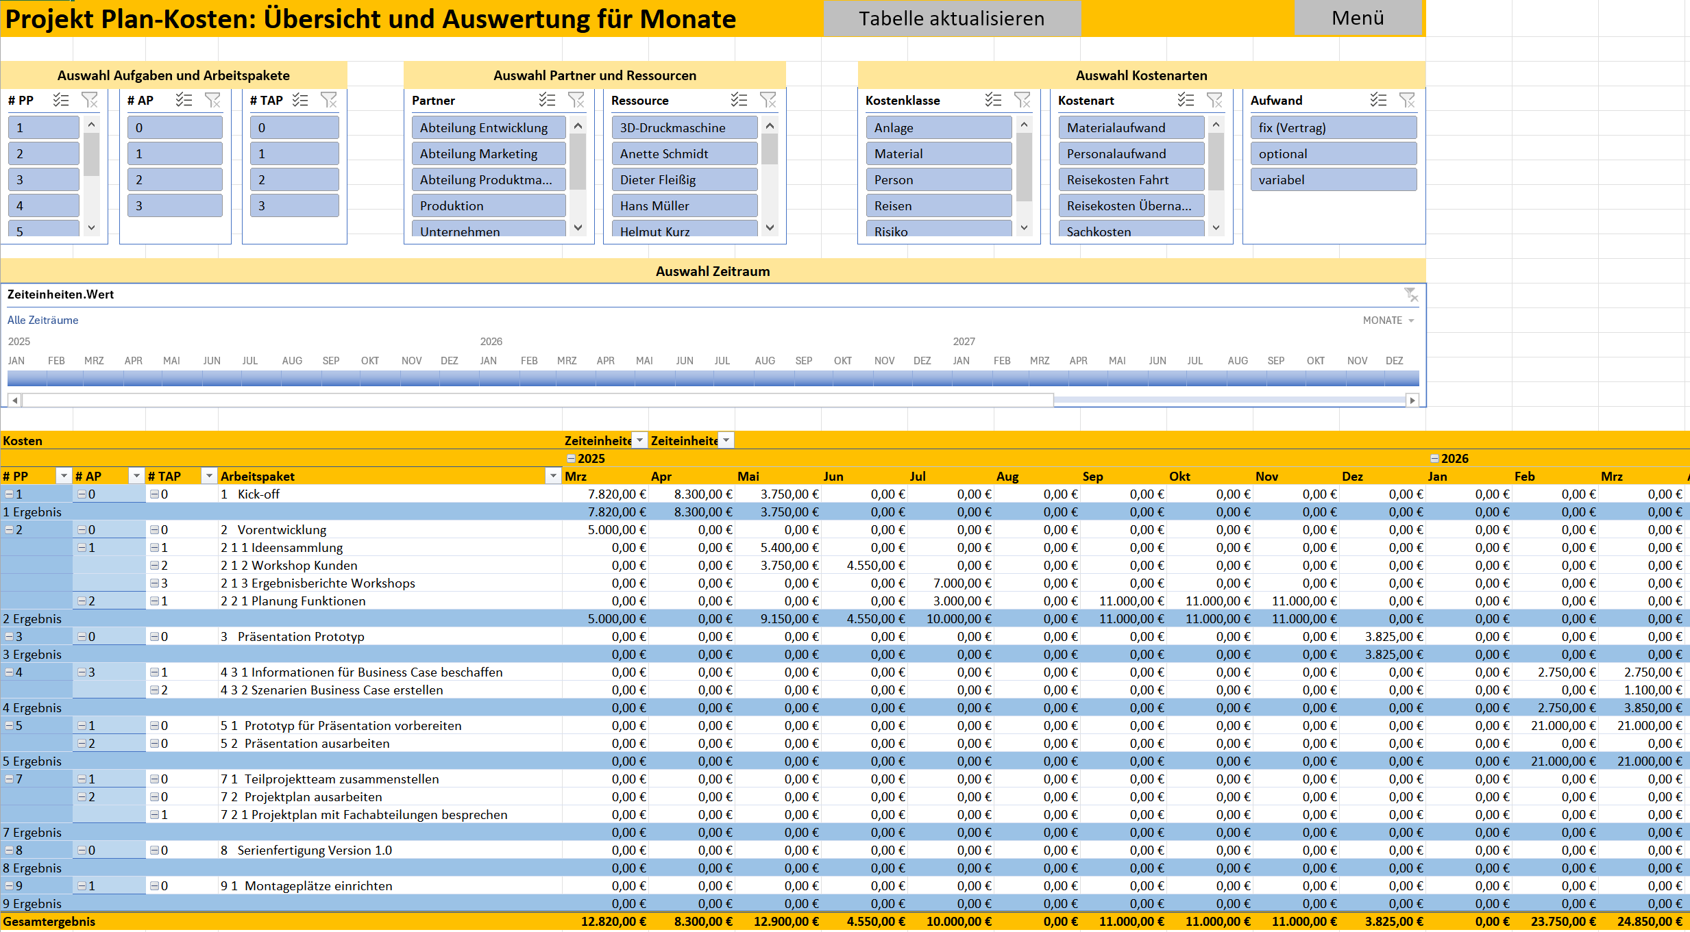
Task: Click multi-select icon on Kostenklasse slicer
Action: point(993,100)
